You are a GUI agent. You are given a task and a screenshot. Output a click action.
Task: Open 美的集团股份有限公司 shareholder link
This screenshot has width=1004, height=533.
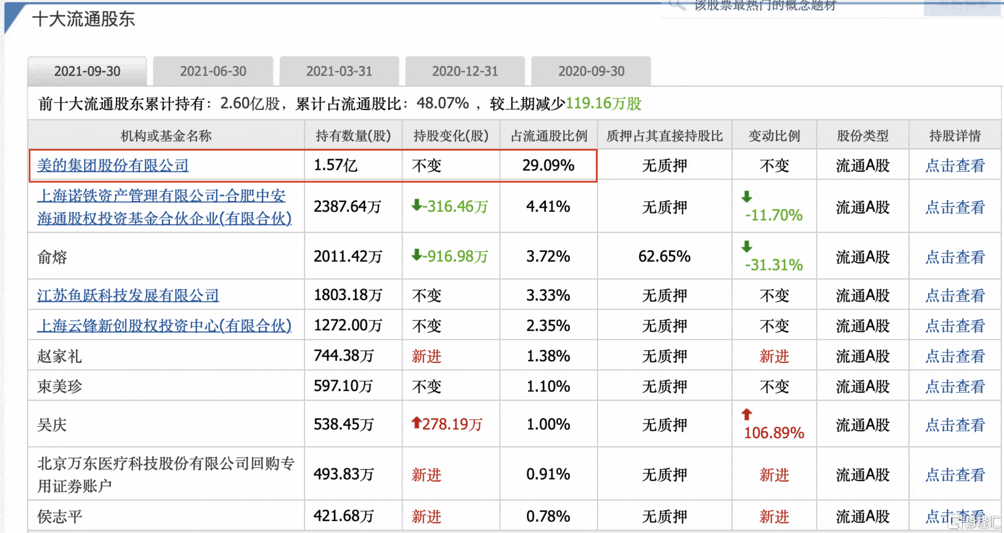pos(113,165)
